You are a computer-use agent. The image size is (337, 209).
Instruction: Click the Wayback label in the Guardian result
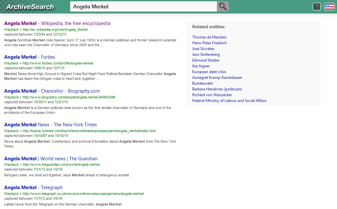[12, 165]
